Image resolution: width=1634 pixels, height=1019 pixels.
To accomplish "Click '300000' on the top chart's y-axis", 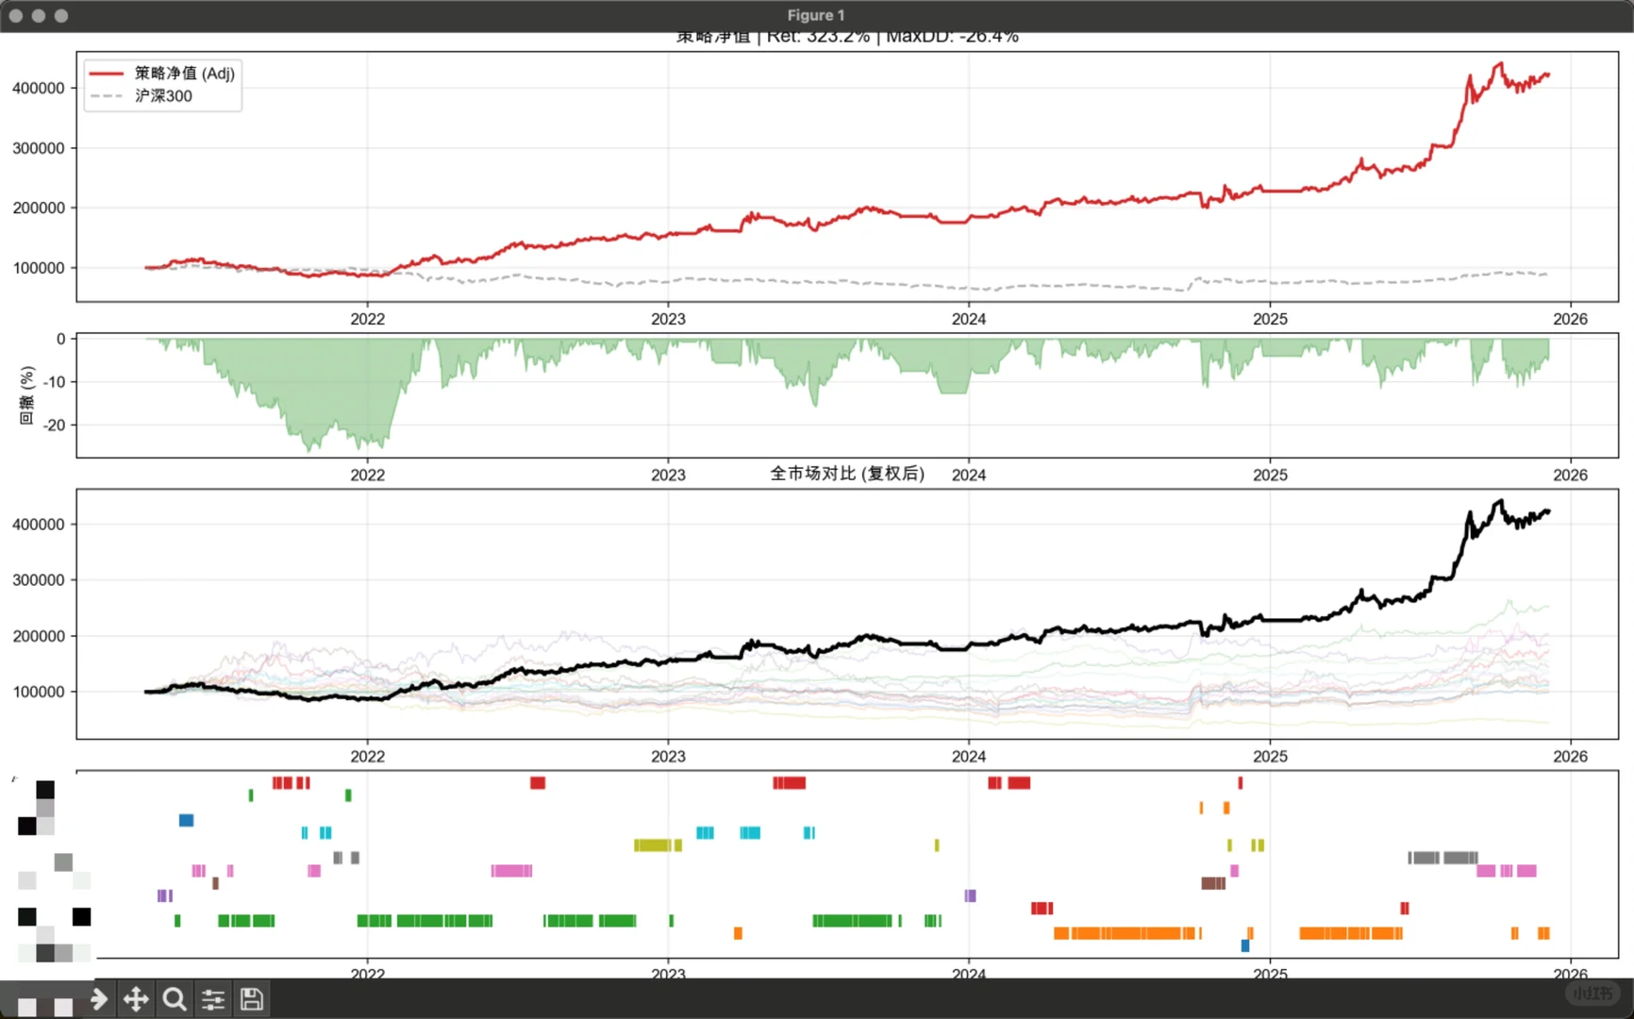I will (39, 148).
